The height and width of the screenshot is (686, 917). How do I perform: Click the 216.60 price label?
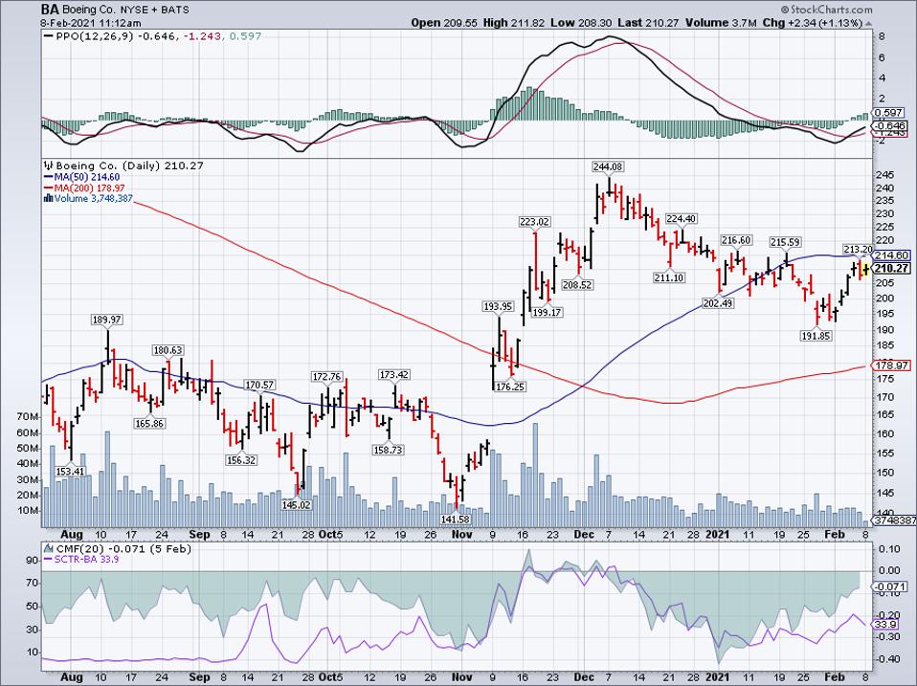click(x=736, y=240)
